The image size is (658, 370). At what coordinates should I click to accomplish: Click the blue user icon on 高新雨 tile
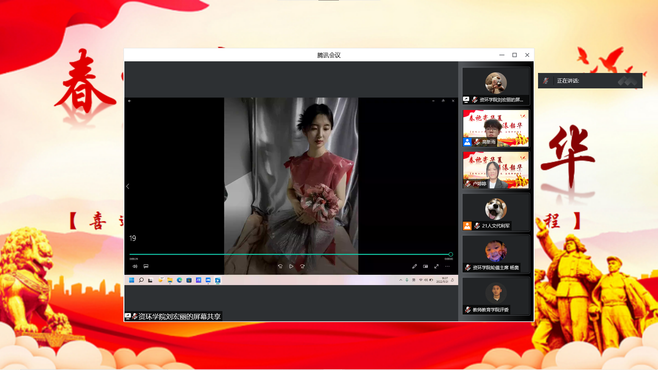[467, 141]
